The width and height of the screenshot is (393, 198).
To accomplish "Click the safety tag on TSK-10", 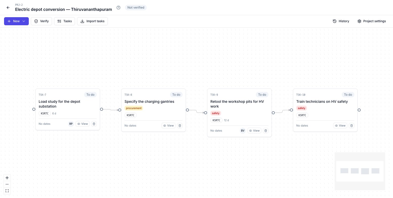I will click(302, 108).
